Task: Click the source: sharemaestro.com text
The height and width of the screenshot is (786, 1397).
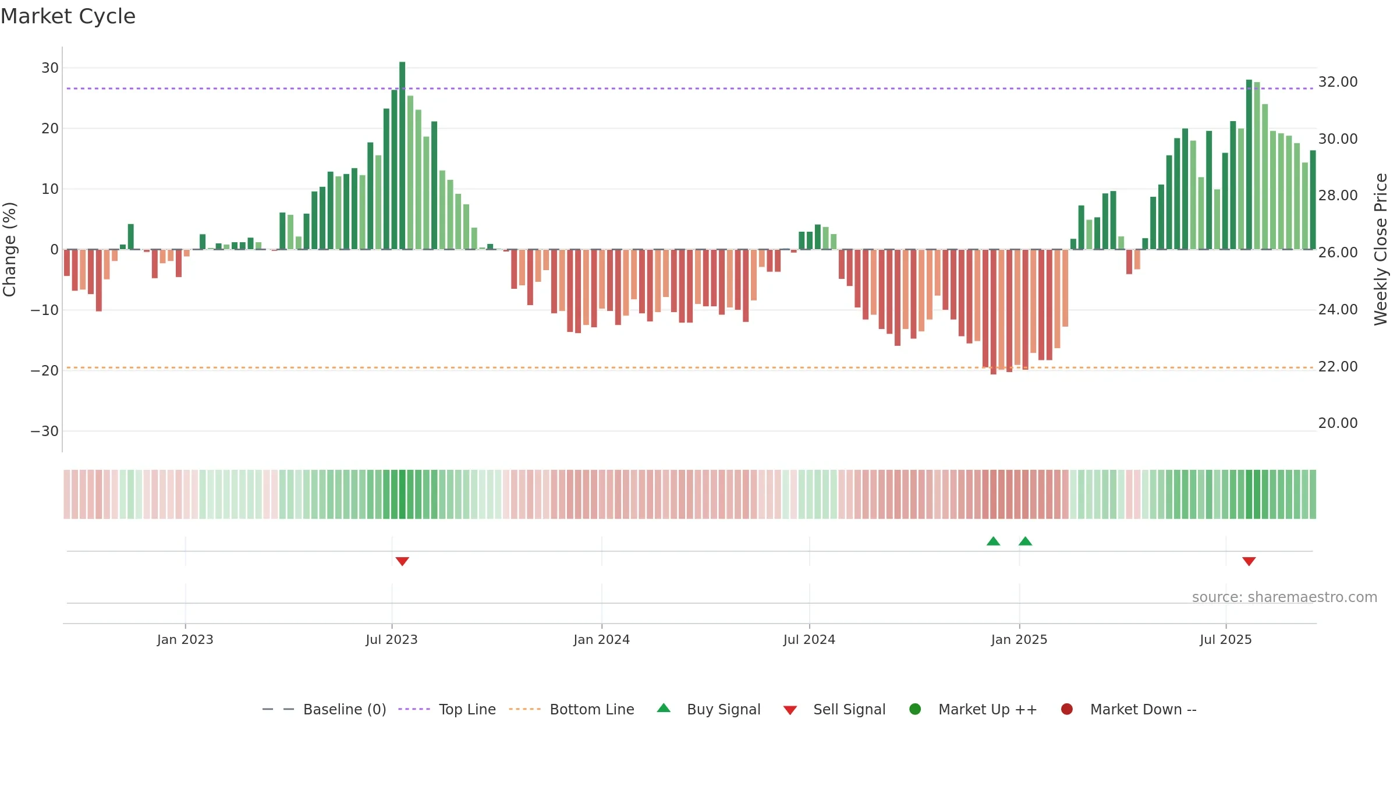Action: point(1285,597)
